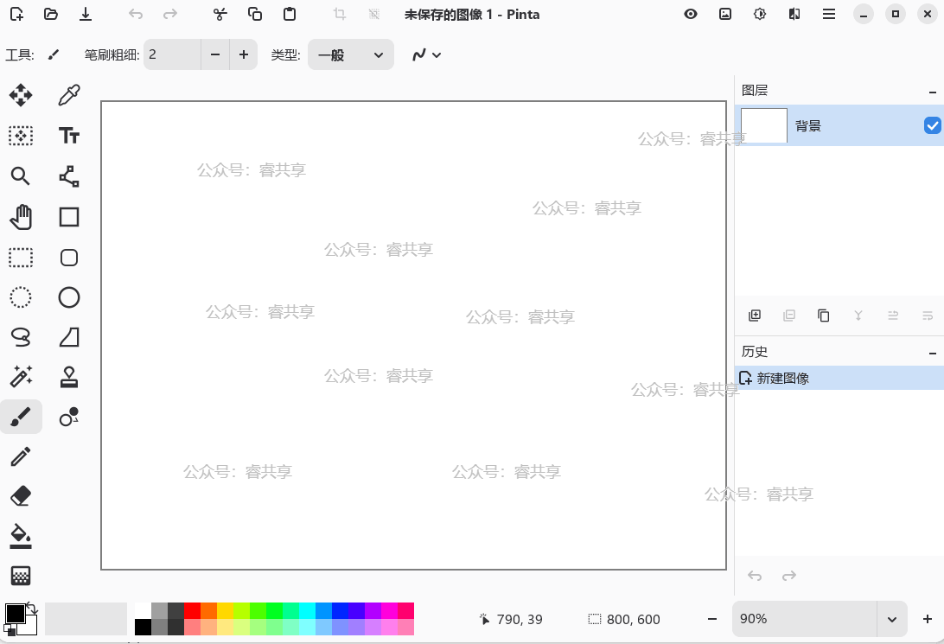Choose the Gradient tool

click(x=21, y=576)
